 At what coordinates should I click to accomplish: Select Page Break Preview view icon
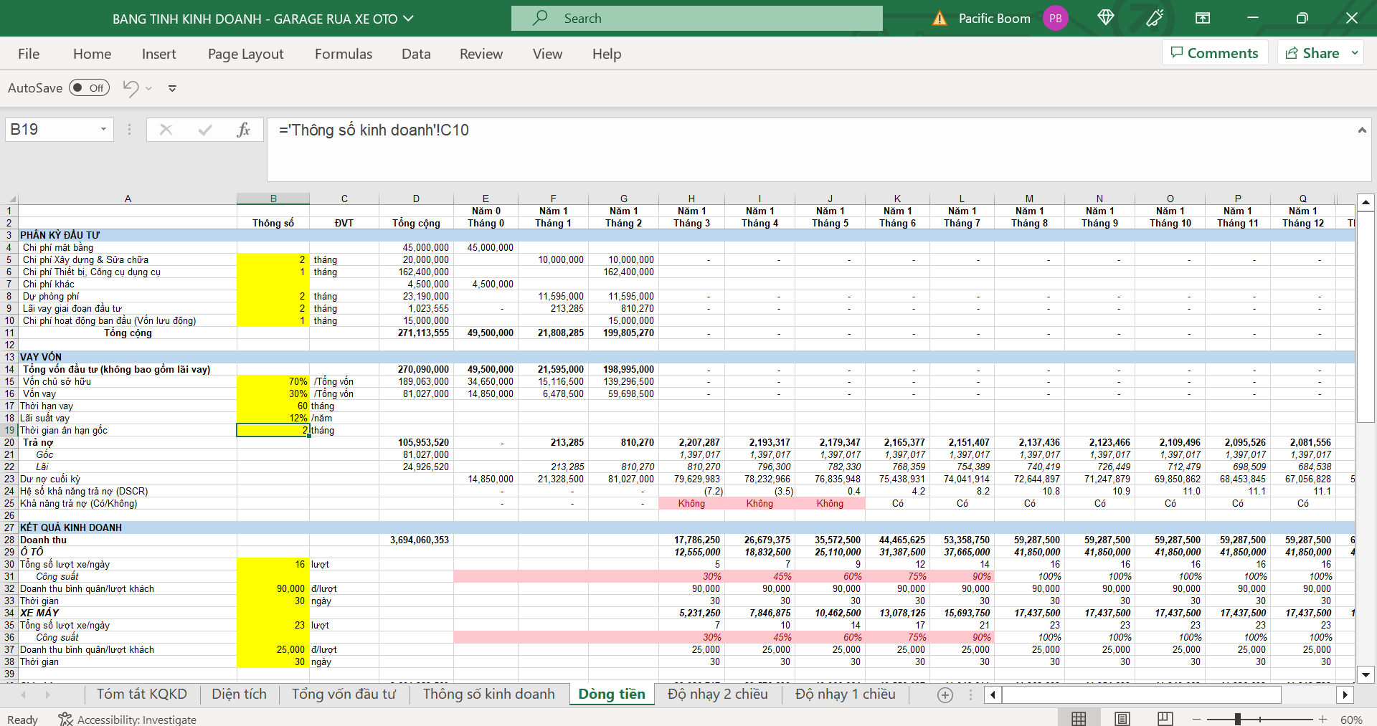1165,719
